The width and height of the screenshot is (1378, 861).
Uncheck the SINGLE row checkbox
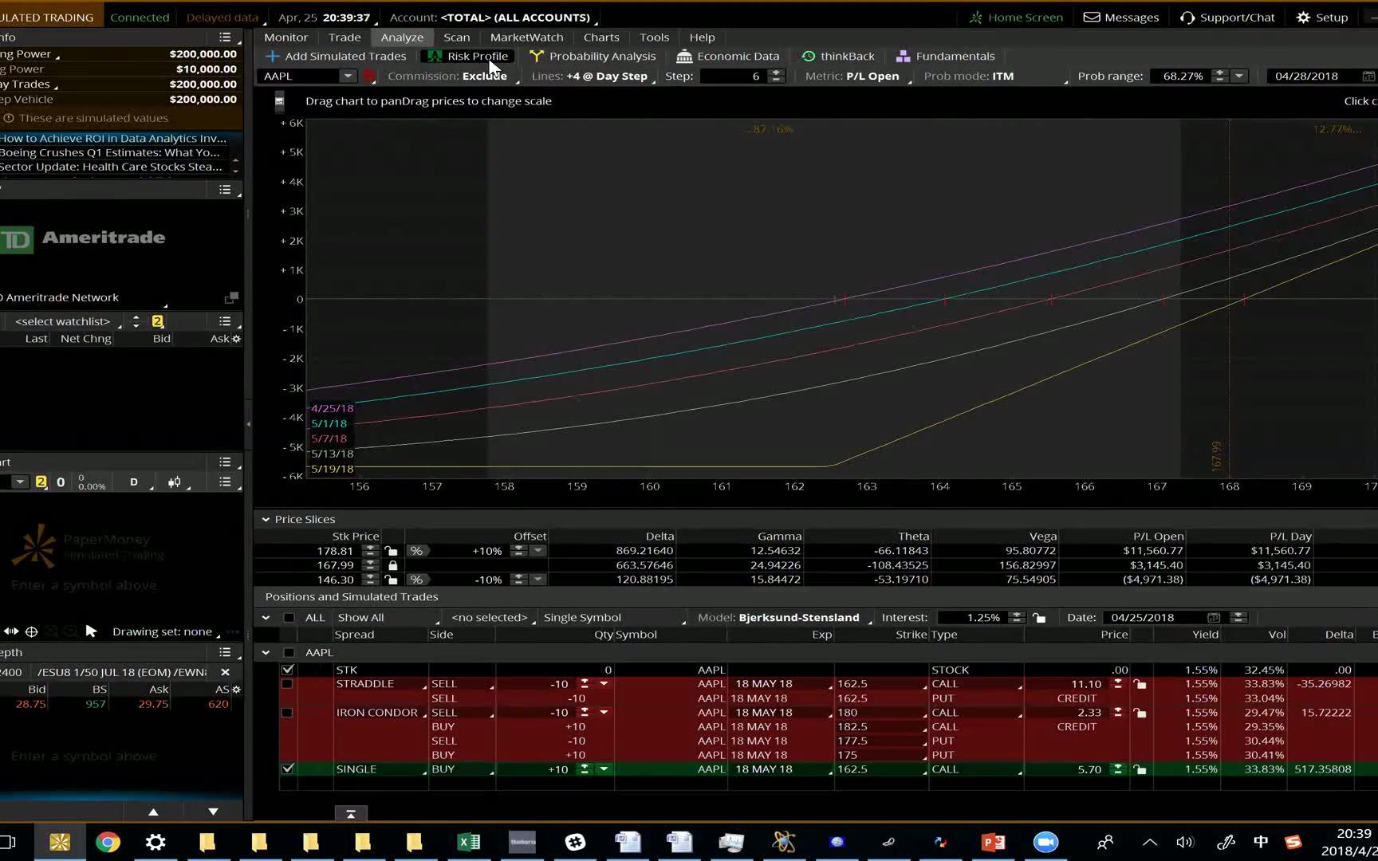(288, 769)
